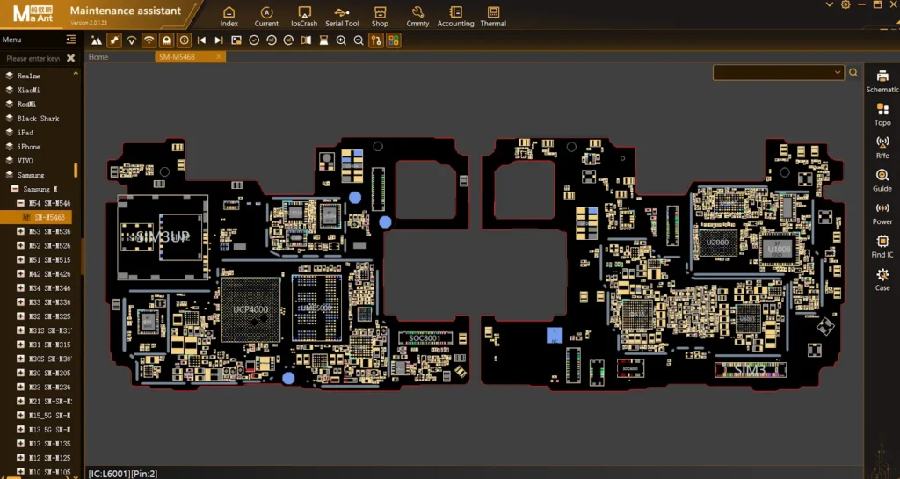Click the IosCrash icon
The image size is (900, 479).
304,16
